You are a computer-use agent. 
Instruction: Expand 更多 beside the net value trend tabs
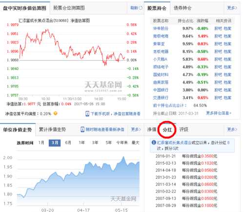pyautogui.click(x=136, y=129)
